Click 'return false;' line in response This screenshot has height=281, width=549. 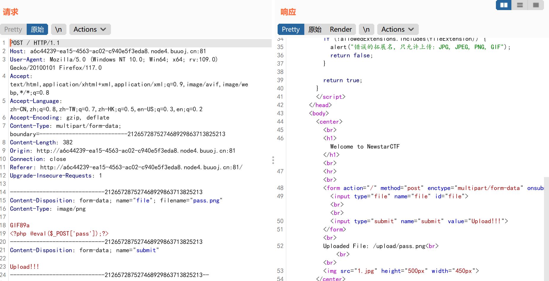pos(351,55)
